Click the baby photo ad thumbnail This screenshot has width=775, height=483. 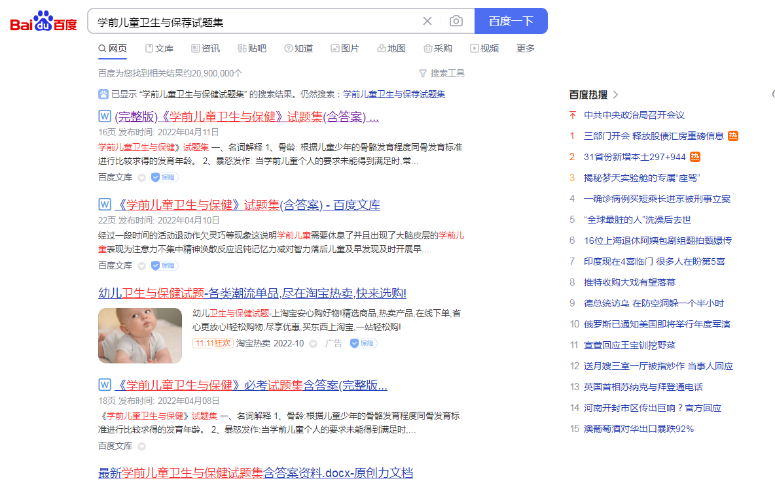click(x=140, y=335)
